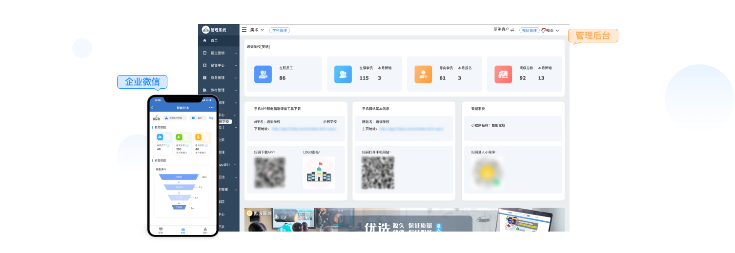The image size is (735, 253).
Task: Open the 校长 user dropdown
Action: pos(552,30)
